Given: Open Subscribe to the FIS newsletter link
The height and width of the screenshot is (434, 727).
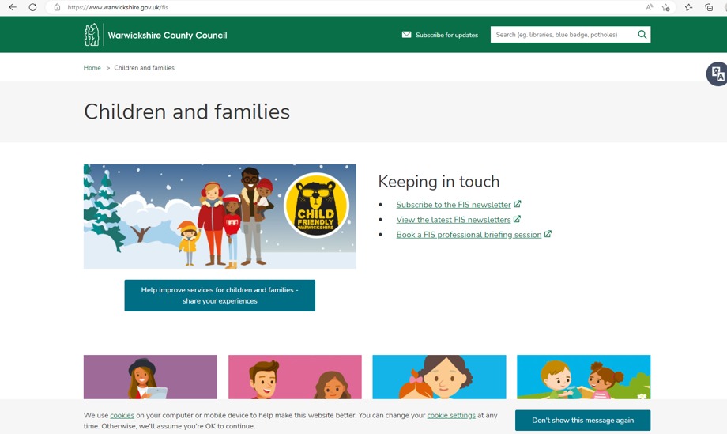Looking at the screenshot, I should click(x=454, y=205).
